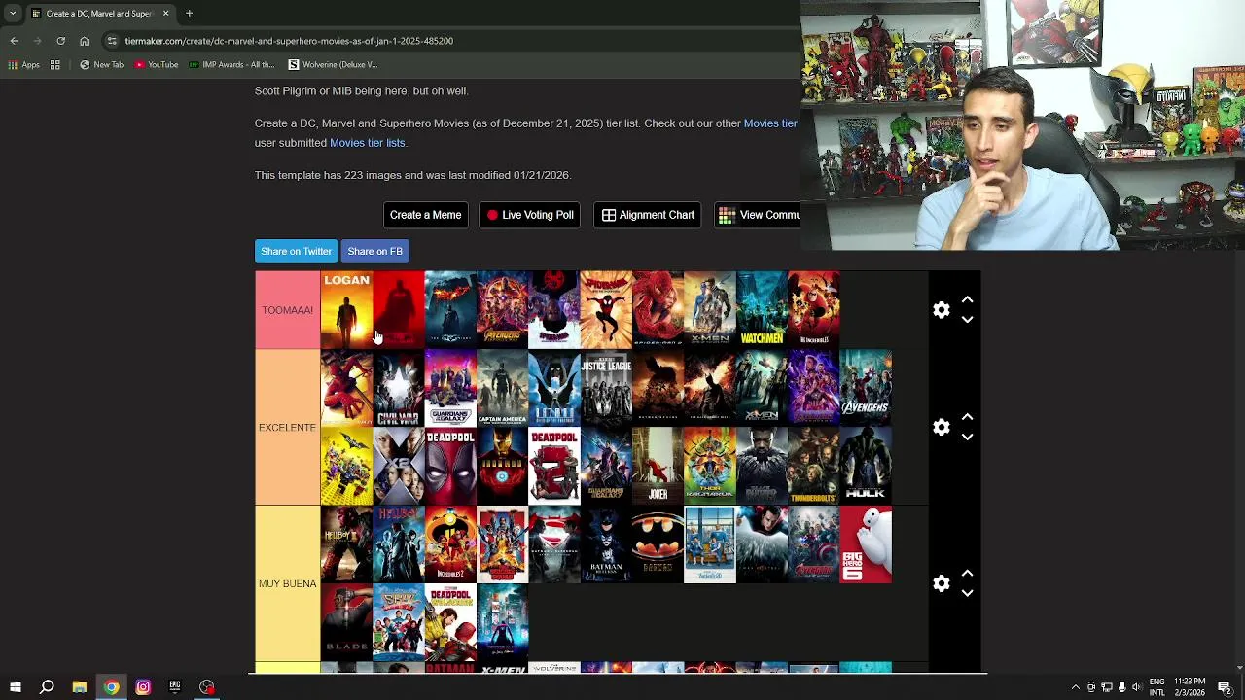This screenshot has height=700, width=1245.
Task: Open Windows taskbar search
Action: (47, 687)
